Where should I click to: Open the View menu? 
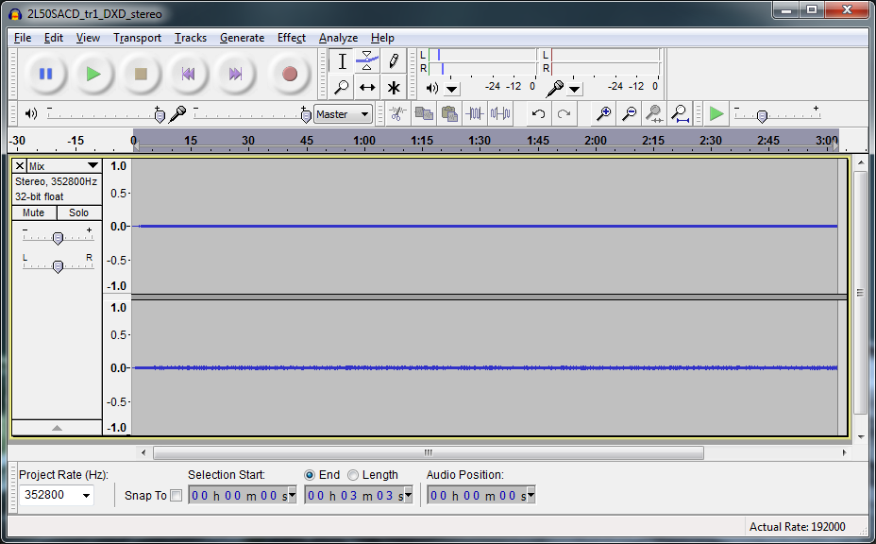pos(88,38)
